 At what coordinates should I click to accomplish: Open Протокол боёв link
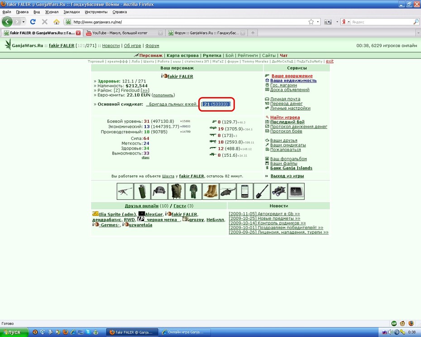point(286,131)
